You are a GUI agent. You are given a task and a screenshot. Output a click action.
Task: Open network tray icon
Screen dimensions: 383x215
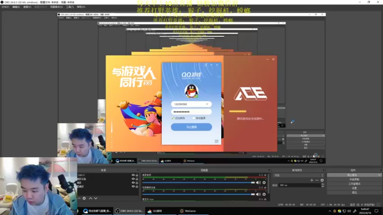tap(344, 211)
